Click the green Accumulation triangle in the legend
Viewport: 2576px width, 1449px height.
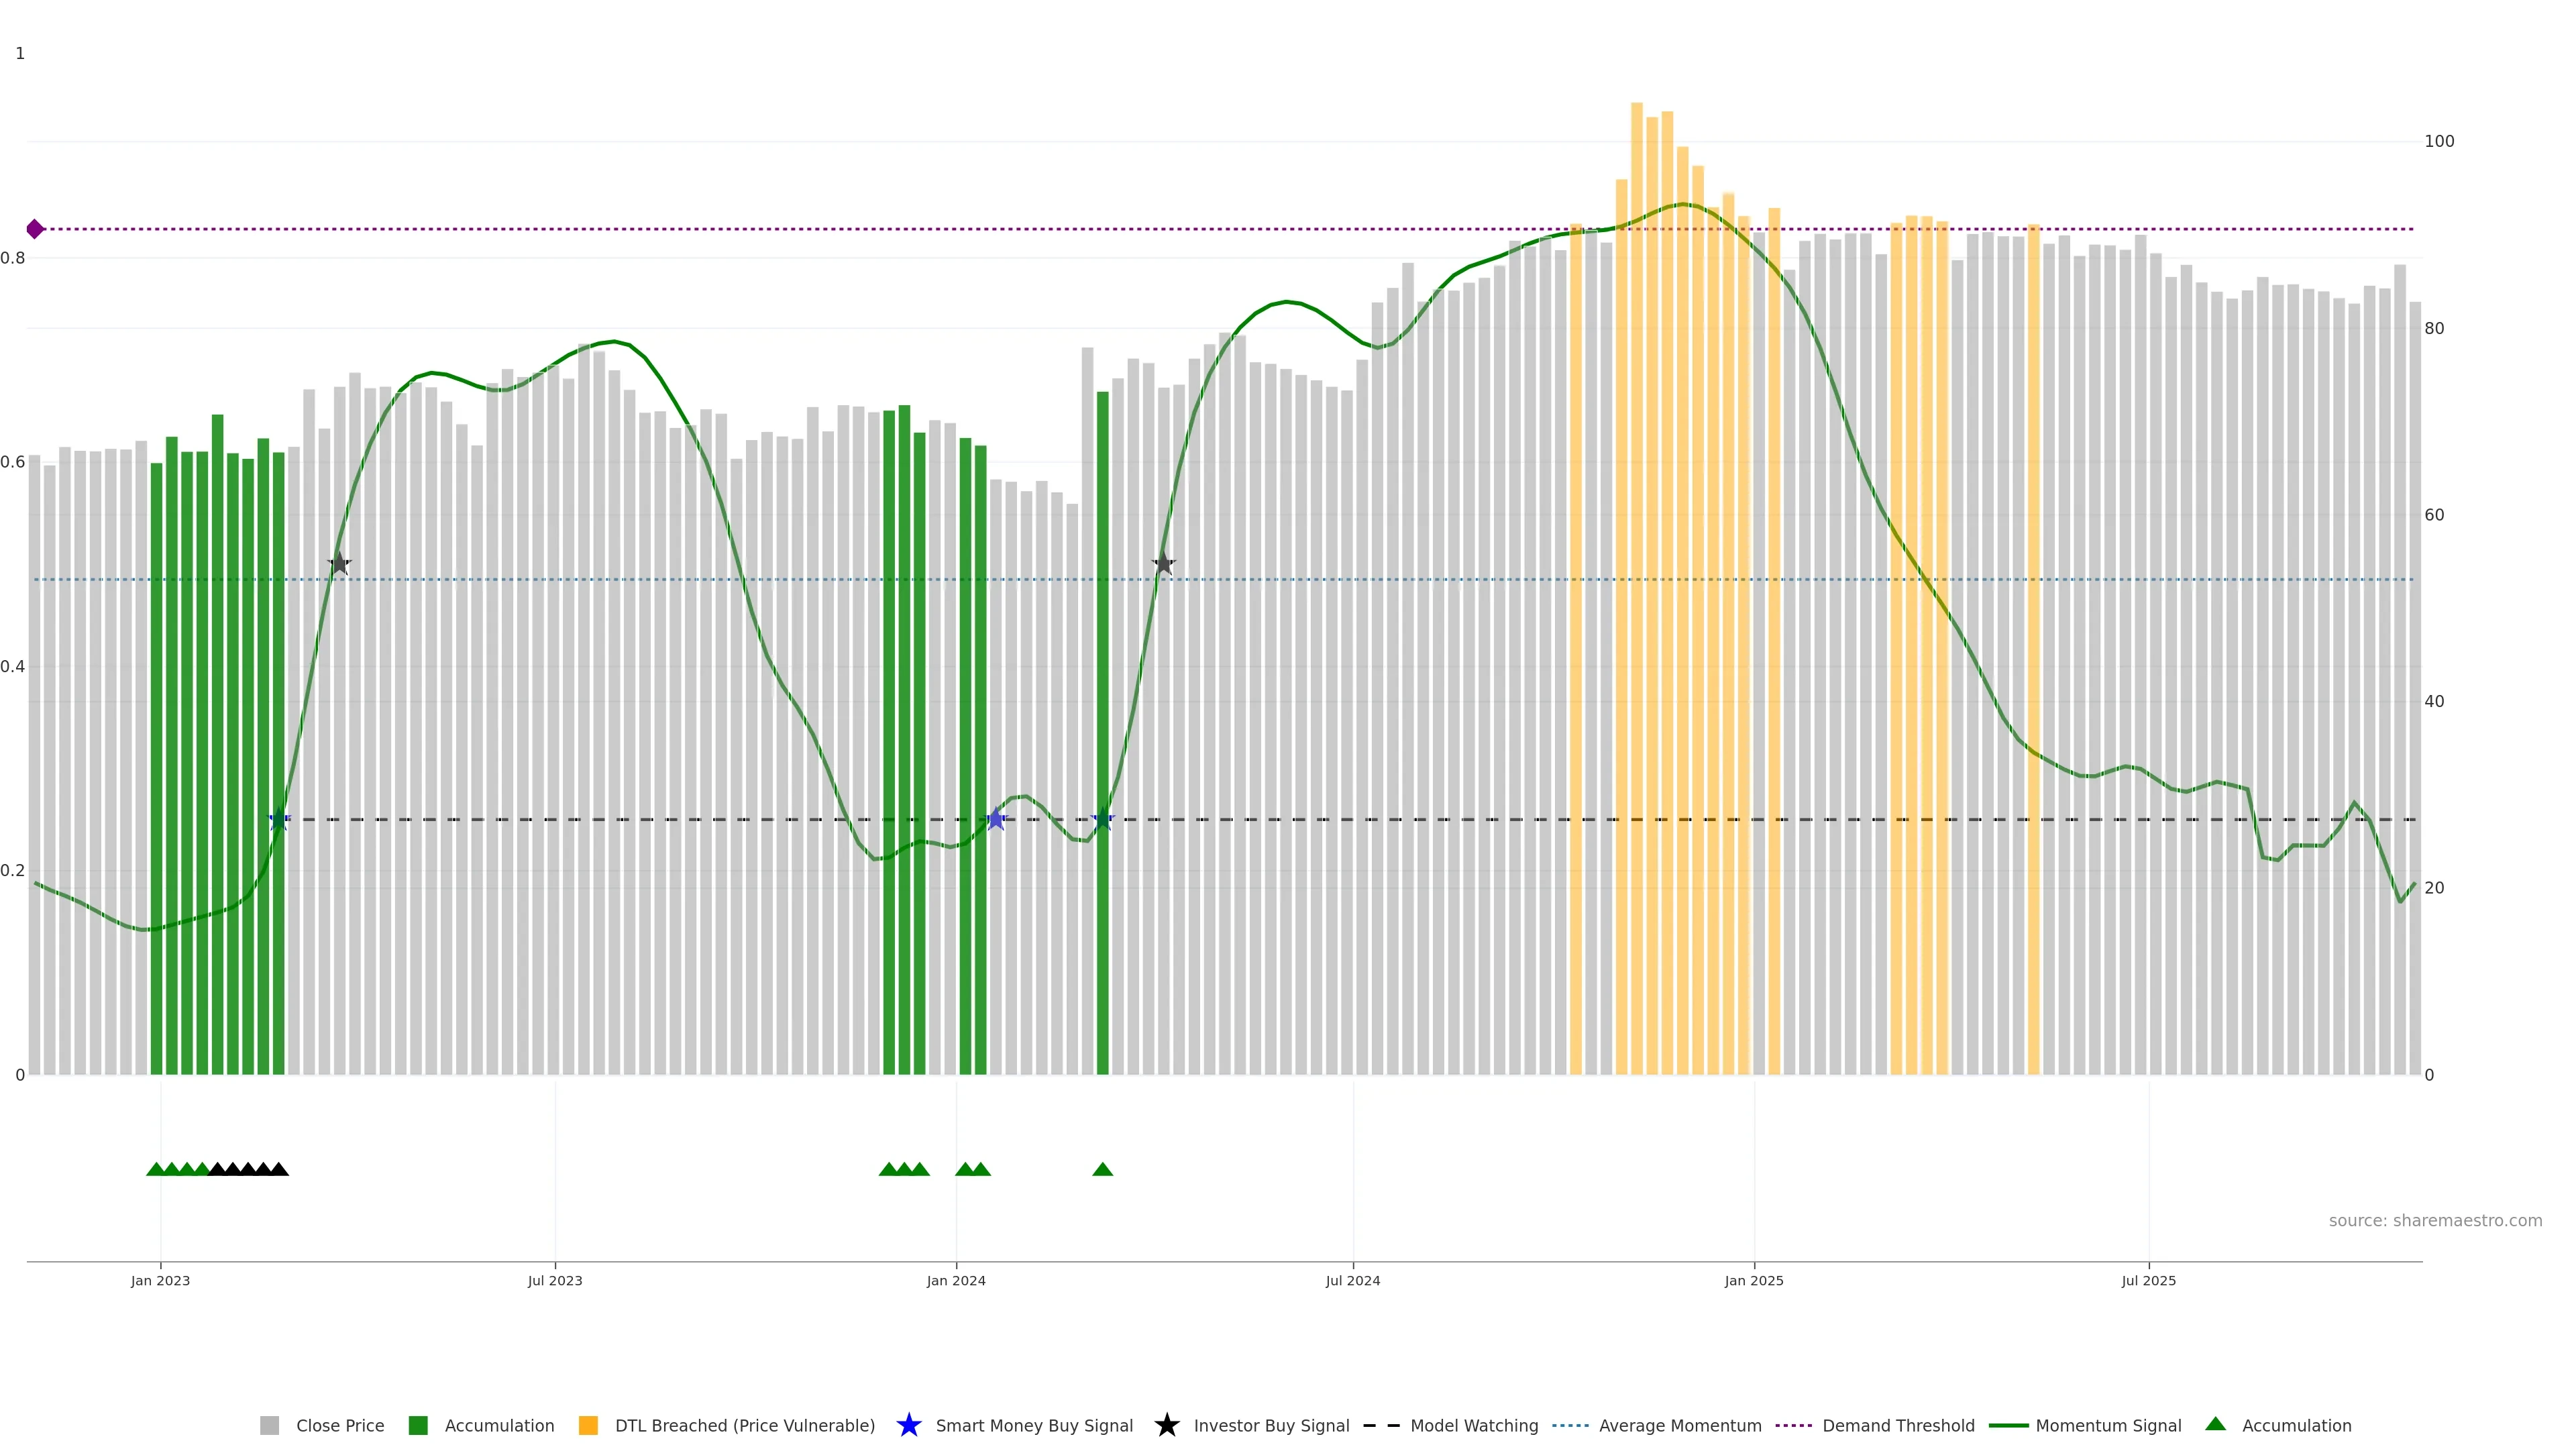coord(2215,1424)
